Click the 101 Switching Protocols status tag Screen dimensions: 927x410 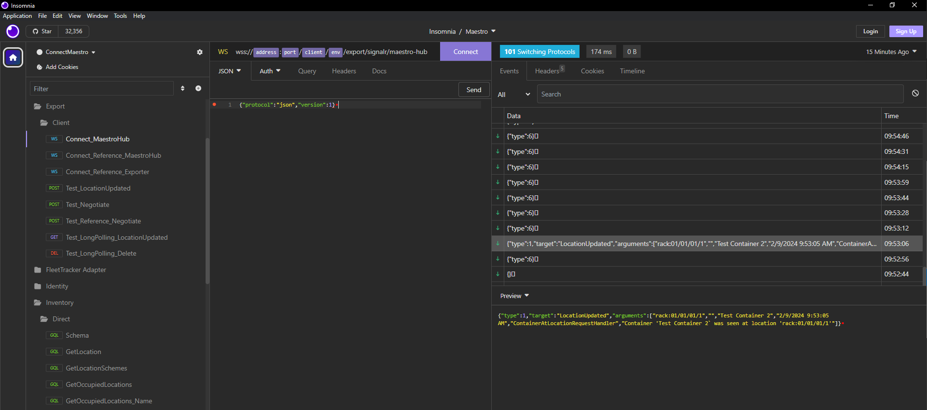[x=540, y=52]
